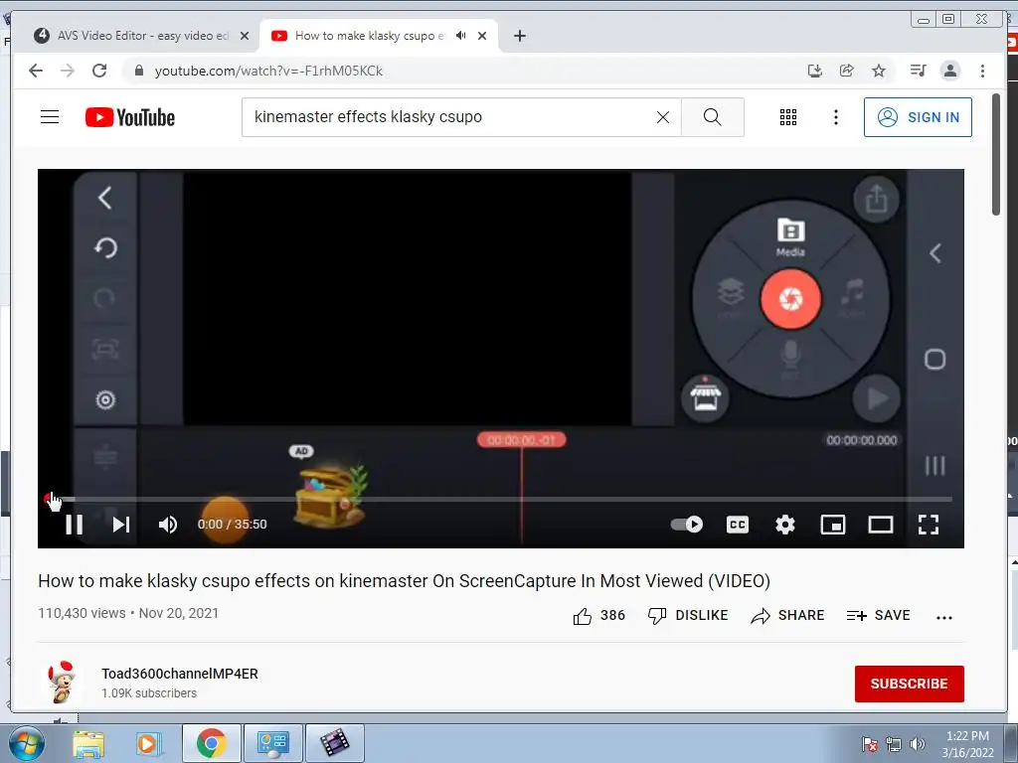The image size is (1018, 763).
Task: Open Windows Start menu
Action: 26,743
